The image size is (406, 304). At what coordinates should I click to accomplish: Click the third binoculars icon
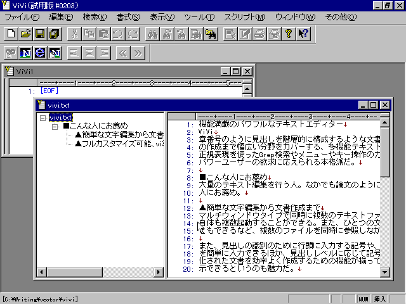click(181, 34)
